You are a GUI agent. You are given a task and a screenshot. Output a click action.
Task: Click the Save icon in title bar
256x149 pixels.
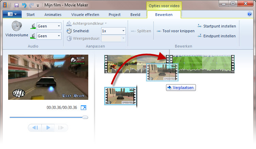point(16,5)
